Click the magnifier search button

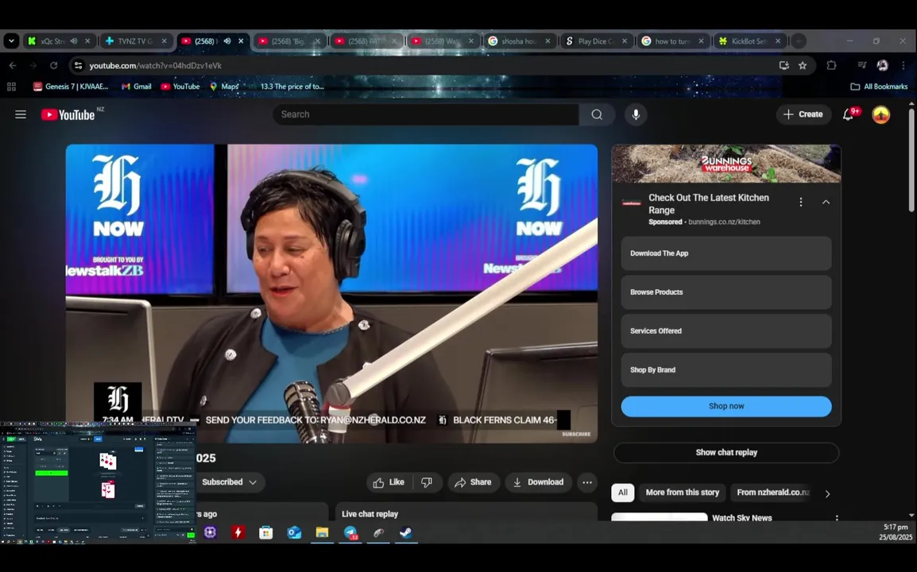click(x=597, y=114)
